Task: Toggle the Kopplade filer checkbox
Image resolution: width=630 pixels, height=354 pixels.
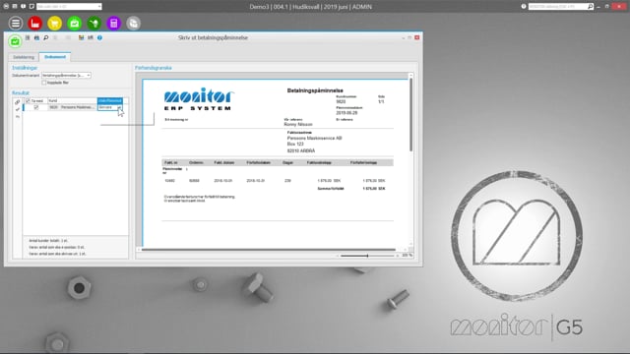Action: [44, 83]
